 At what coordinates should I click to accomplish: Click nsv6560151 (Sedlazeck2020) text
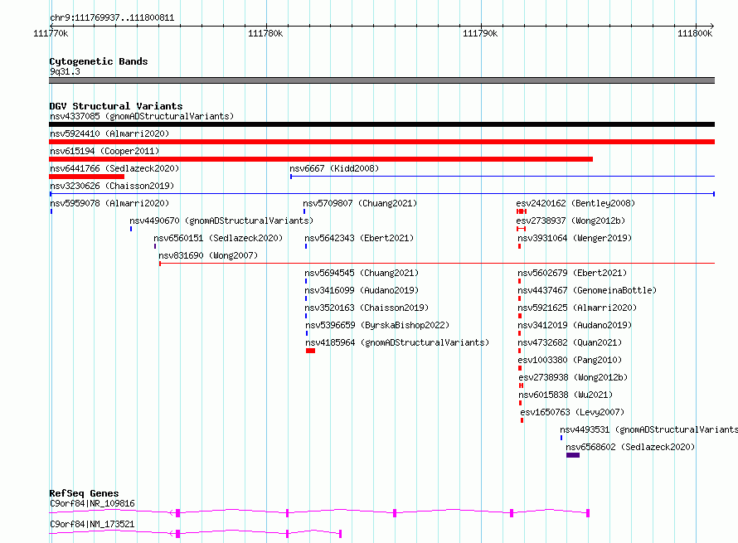pyautogui.click(x=218, y=238)
